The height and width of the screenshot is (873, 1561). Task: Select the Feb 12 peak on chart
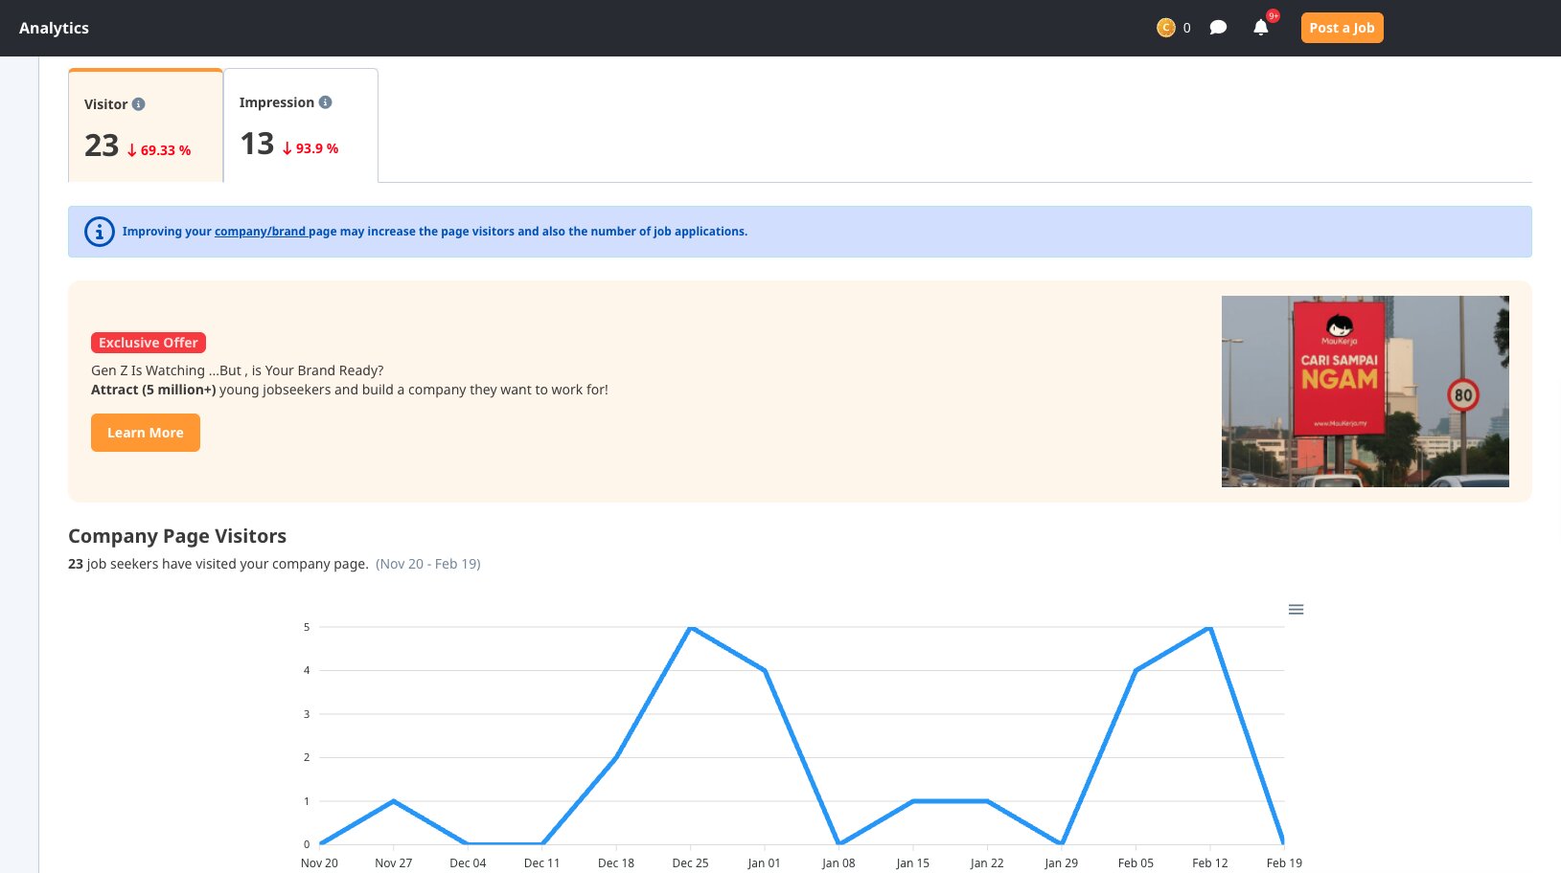1210,628
